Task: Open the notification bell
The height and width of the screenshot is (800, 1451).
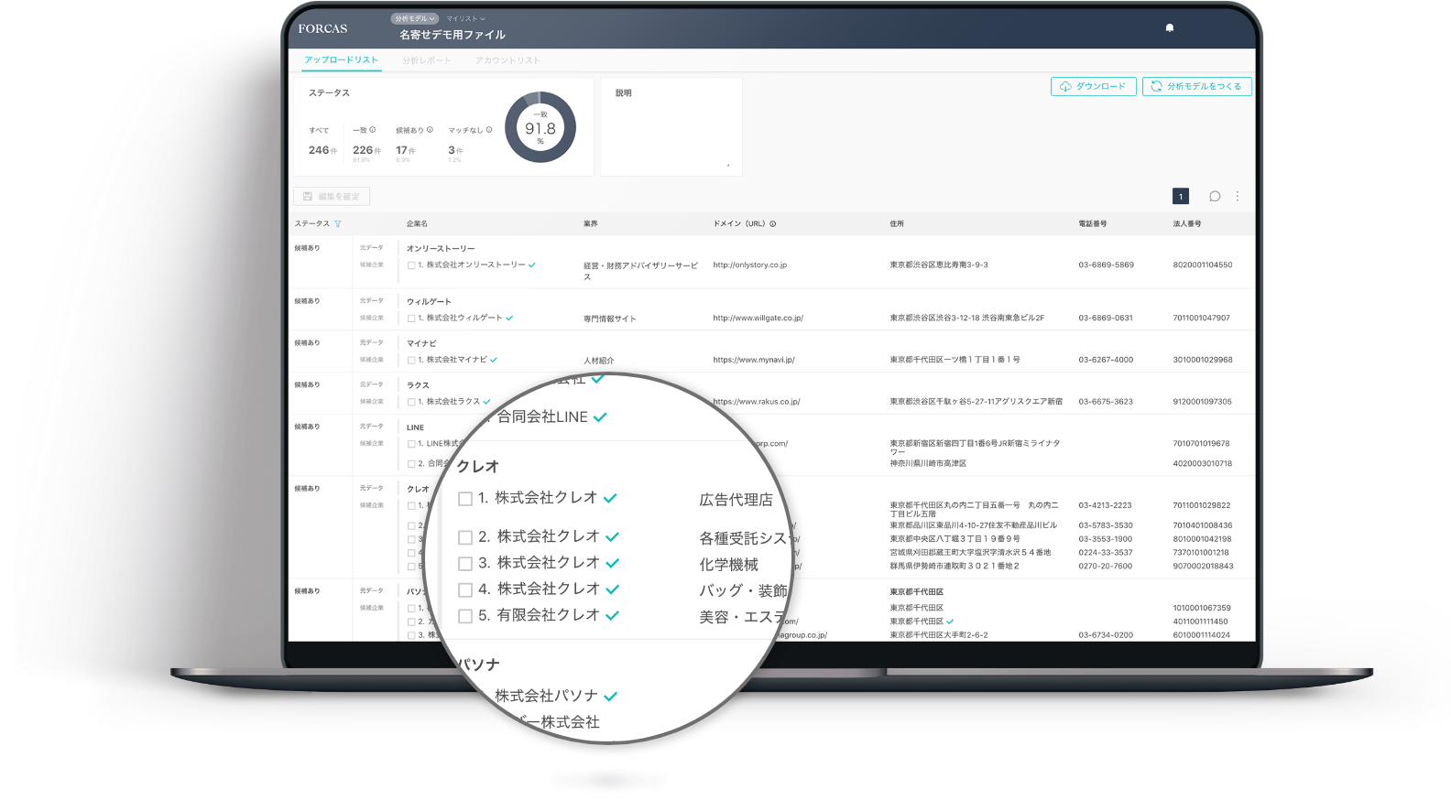Action: tap(1169, 28)
